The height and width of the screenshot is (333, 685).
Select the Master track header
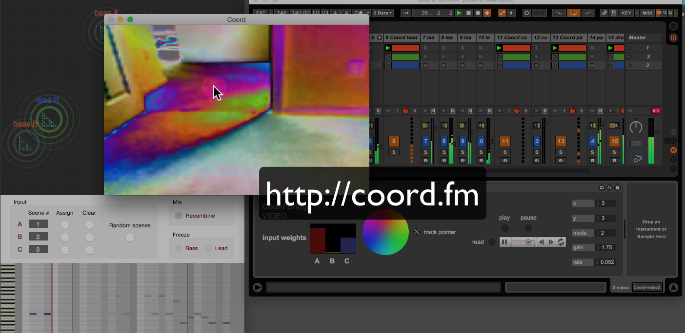tap(644, 37)
